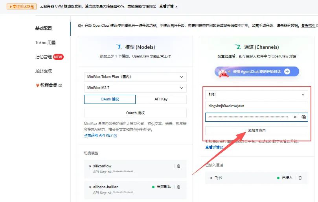Viewport: 318px width, 202px height.
Task: Open the 龙虾医院 sidebar item
Action: (43, 71)
